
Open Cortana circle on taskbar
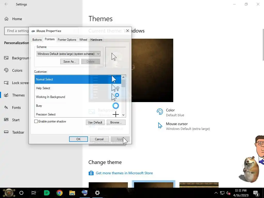[x=21, y=193]
